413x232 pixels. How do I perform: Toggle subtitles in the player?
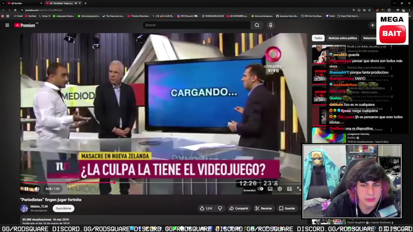pos(270,189)
